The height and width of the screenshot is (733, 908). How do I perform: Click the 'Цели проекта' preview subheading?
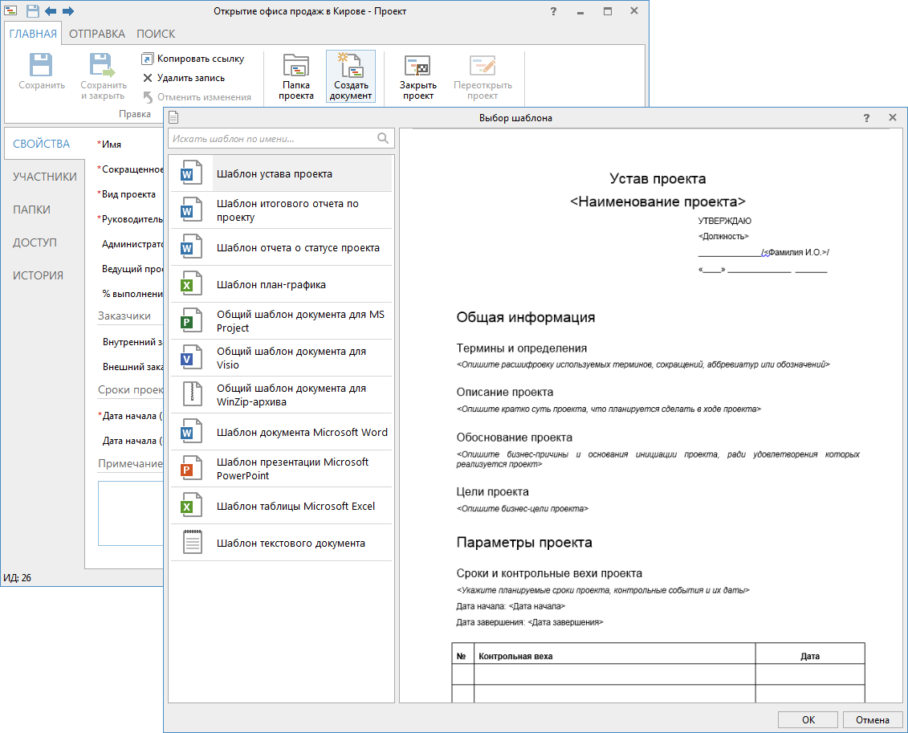(492, 491)
